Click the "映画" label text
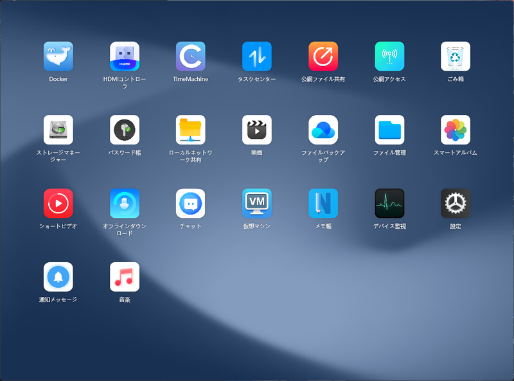The width and height of the screenshot is (514, 381). click(x=256, y=152)
